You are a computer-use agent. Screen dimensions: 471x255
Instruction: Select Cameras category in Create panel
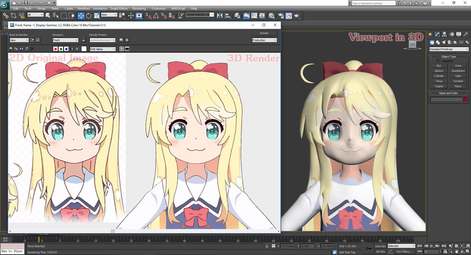pos(450,42)
